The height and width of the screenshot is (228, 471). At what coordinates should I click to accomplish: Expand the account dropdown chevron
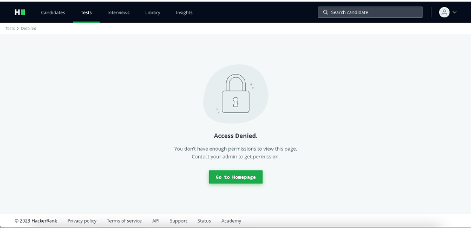pyautogui.click(x=454, y=12)
